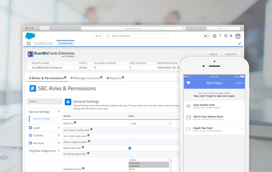Screen dimensions: 272x172
Task: Click the global actions plus icon
Action: [x=214, y=36]
